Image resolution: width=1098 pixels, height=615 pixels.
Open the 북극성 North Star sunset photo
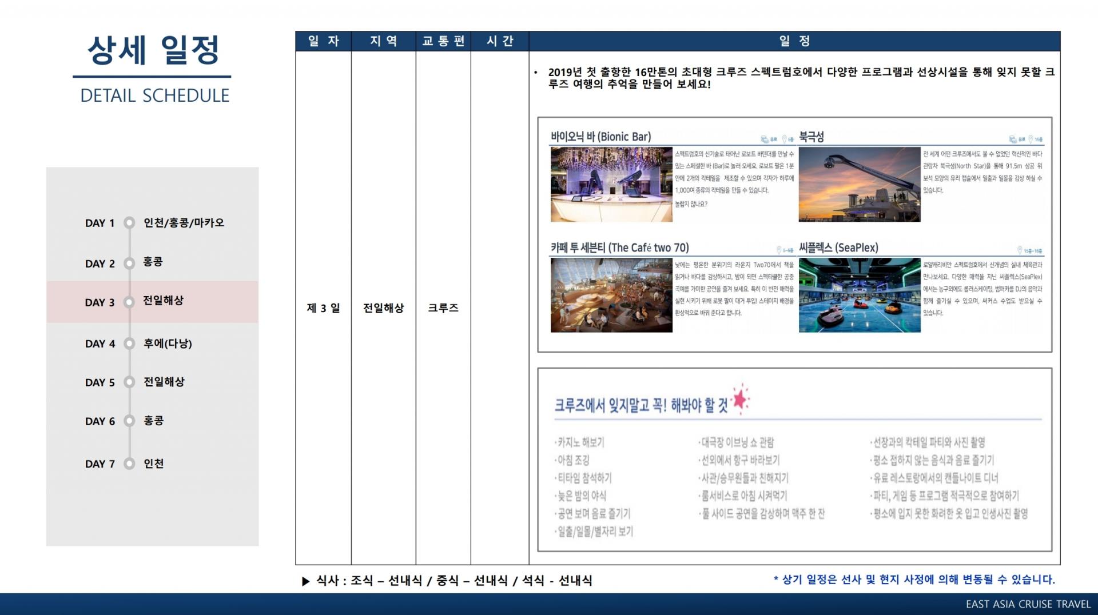[860, 184]
